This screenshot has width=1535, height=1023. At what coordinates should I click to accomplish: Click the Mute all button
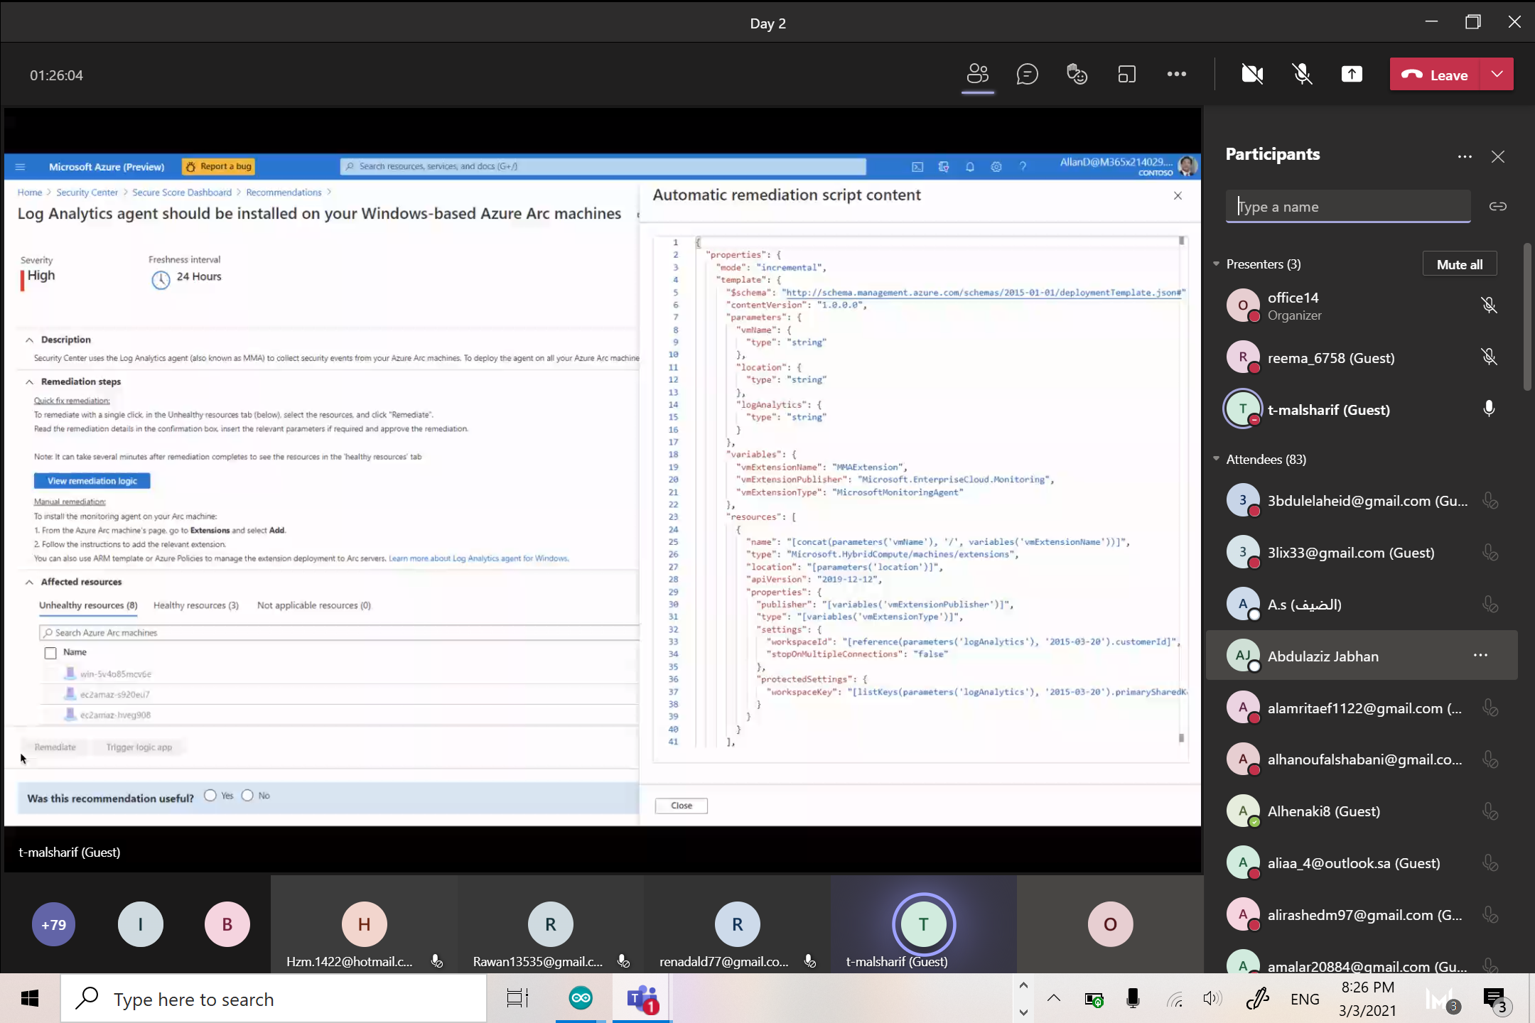click(x=1459, y=264)
